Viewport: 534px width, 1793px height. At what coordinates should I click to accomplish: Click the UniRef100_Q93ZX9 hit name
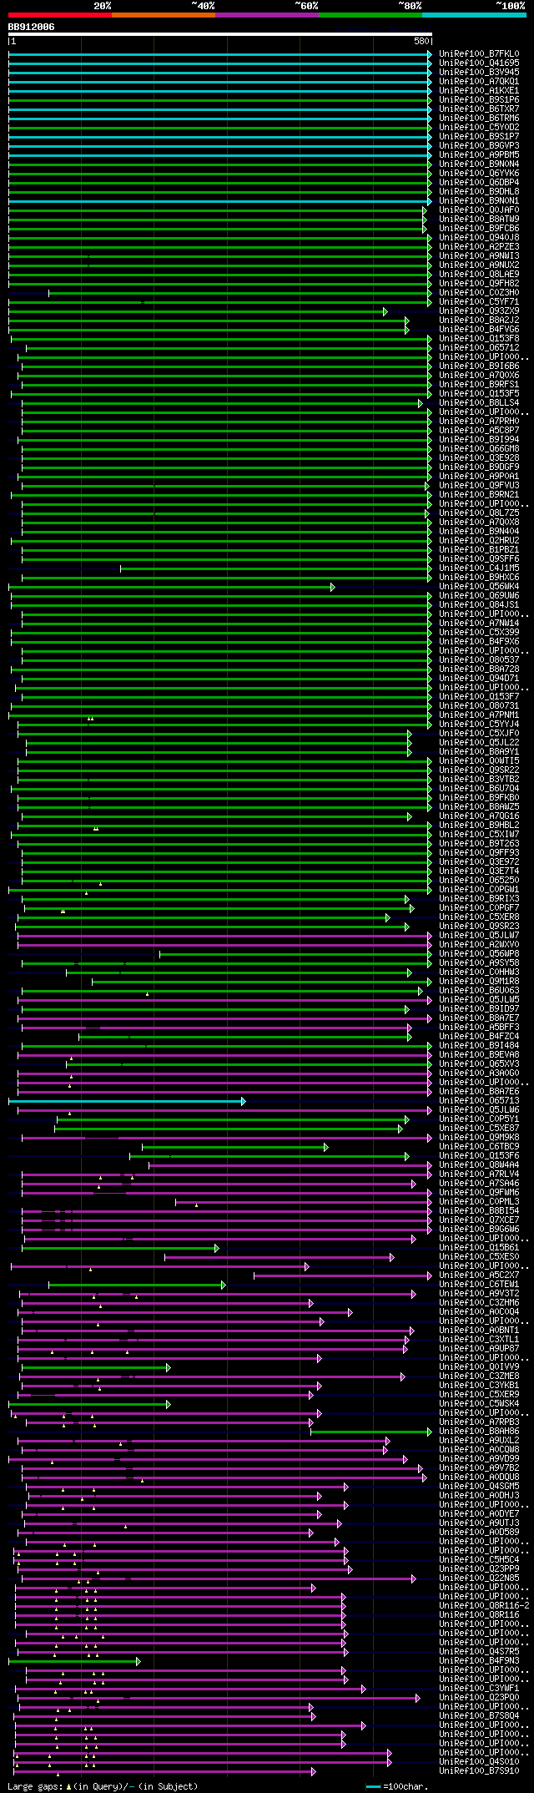point(479,311)
